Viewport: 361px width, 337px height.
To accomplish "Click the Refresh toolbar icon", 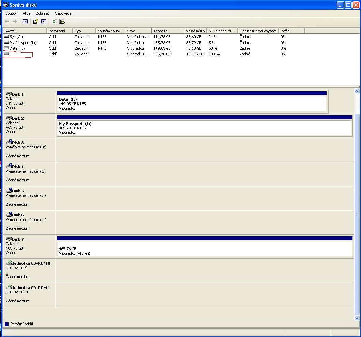I will pos(54,21).
